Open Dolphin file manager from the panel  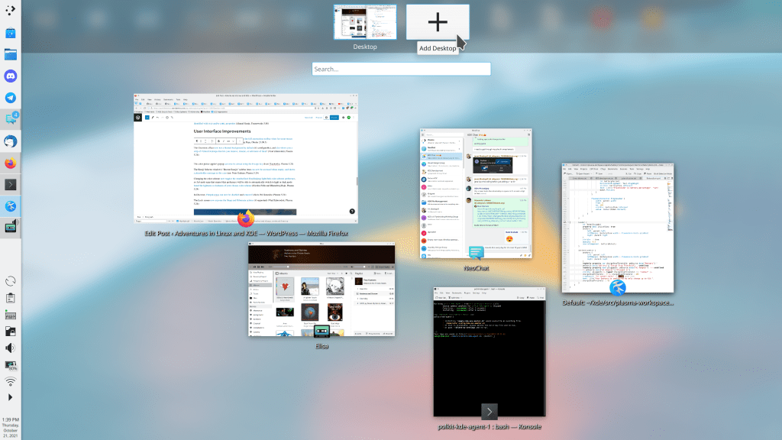coord(11,55)
